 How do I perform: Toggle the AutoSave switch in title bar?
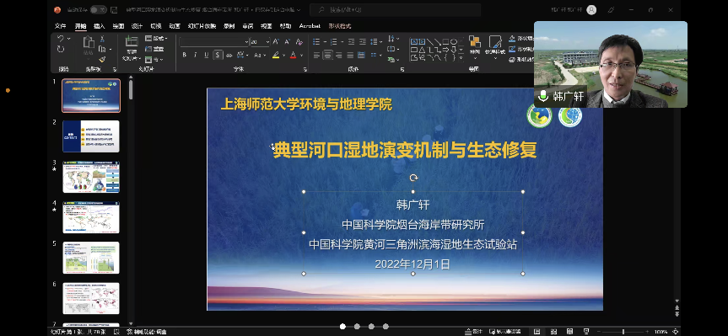pyautogui.click(x=98, y=10)
